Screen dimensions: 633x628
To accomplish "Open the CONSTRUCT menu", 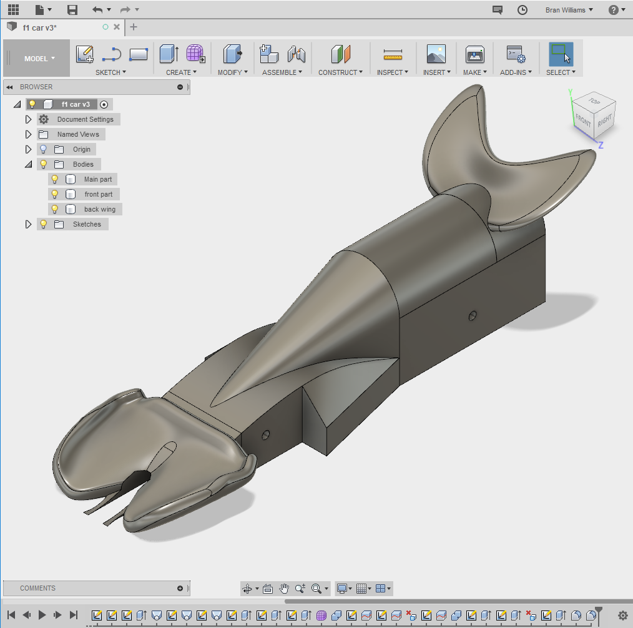I will tap(340, 72).
